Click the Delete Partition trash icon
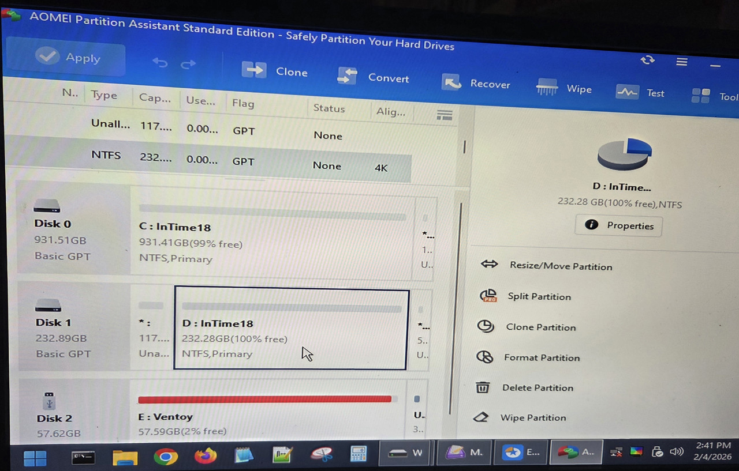Image resolution: width=739 pixels, height=471 pixels. pyautogui.click(x=482, y=387)
